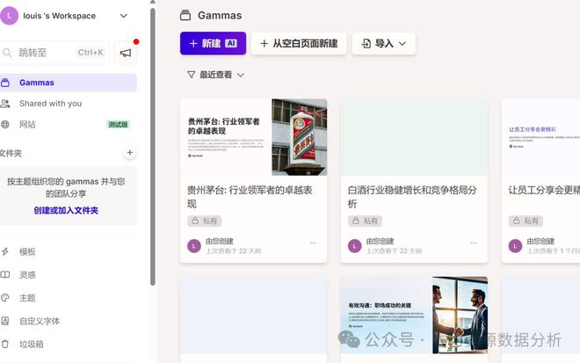Image resolution: width=580 pixels, height=363 pixels.
Task: Open the announcements megaphone icon
Action: (126, 53)
